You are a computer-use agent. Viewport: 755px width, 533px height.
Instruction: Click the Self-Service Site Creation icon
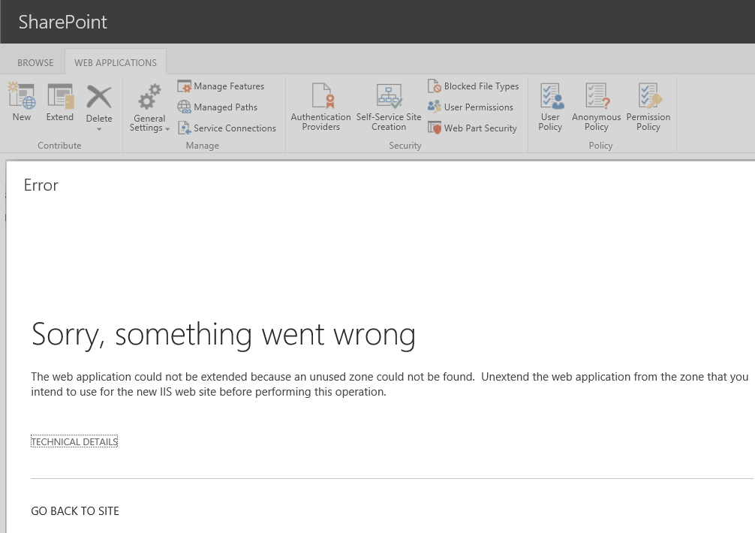[x=389, y=95]
